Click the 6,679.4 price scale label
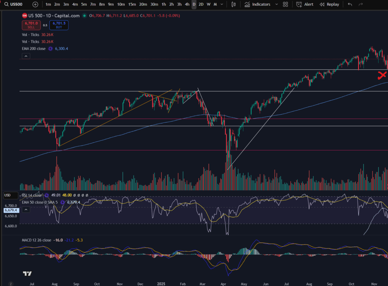The width and height of the screenshot is (388, 286). [x=11, y=210]
